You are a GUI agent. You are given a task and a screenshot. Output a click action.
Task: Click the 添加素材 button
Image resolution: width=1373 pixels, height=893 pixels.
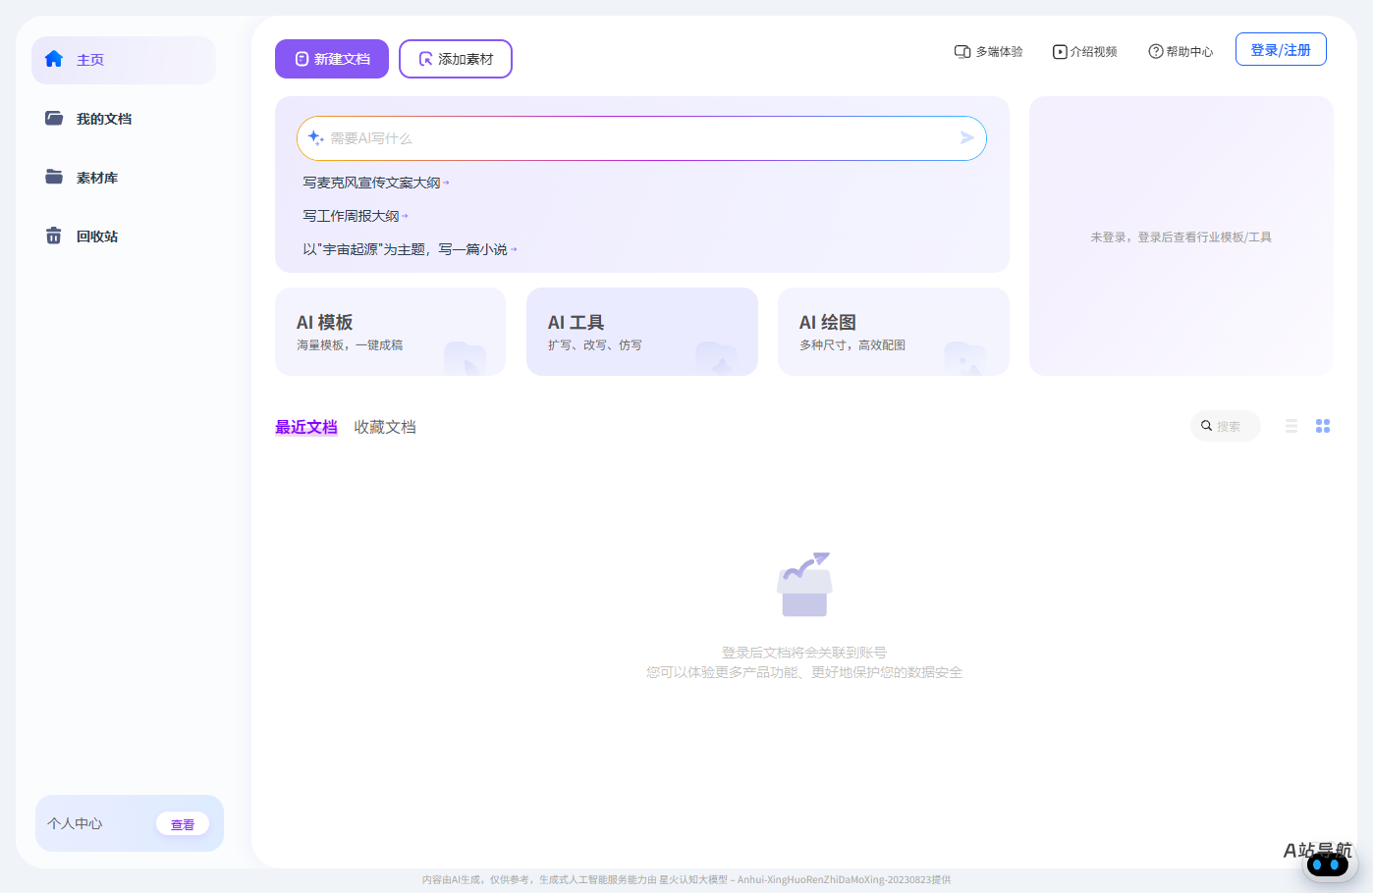pyautogui.click(x=456, y=59)
